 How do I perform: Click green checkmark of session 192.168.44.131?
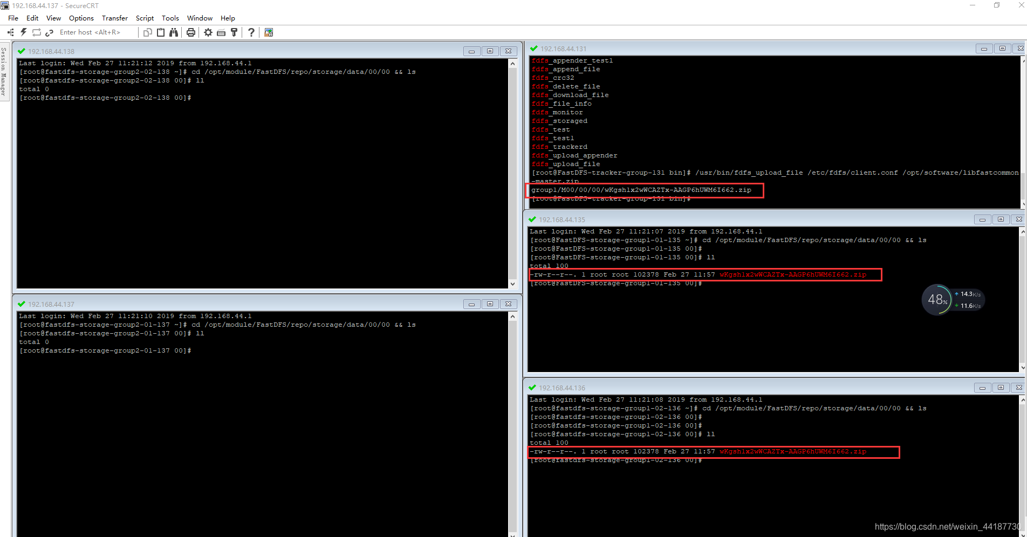pyautogui.click(x=534, y=49)
